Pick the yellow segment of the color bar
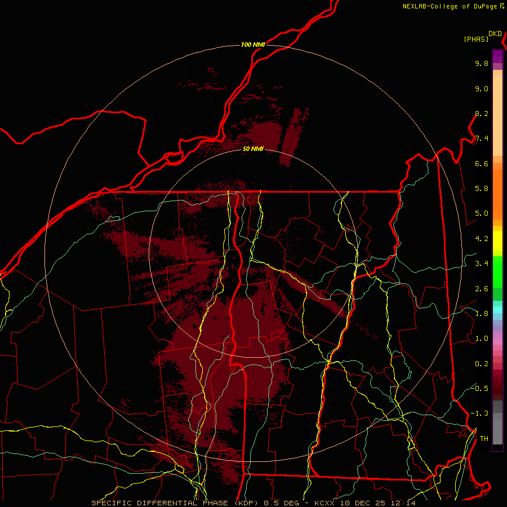The height and width of the screenshot is (507, 507). click(x=497, y=241)
